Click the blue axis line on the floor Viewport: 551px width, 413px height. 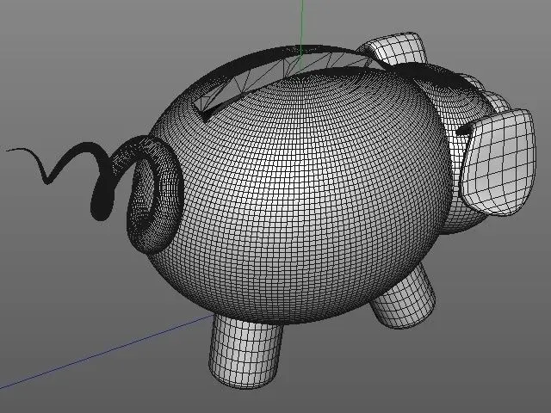[105, 352]
